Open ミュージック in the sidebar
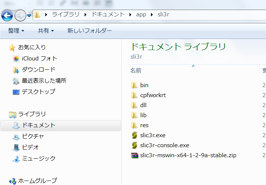Viewport: 266px width, 185px height. coord(39,159)
